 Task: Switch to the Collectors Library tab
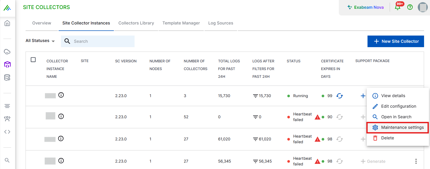point(136,23)
